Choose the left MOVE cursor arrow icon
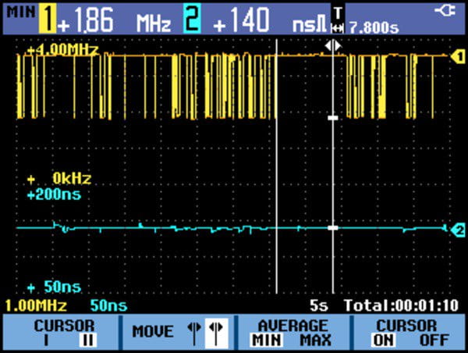Image resolution: width=468 pixels, height=353 pixels. [194, 332]
